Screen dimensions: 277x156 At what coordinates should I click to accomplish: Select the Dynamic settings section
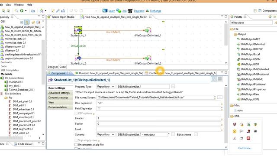(x=58, y=97)
